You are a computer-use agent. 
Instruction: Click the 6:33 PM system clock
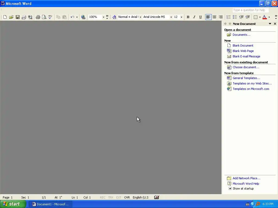point(268,204)
